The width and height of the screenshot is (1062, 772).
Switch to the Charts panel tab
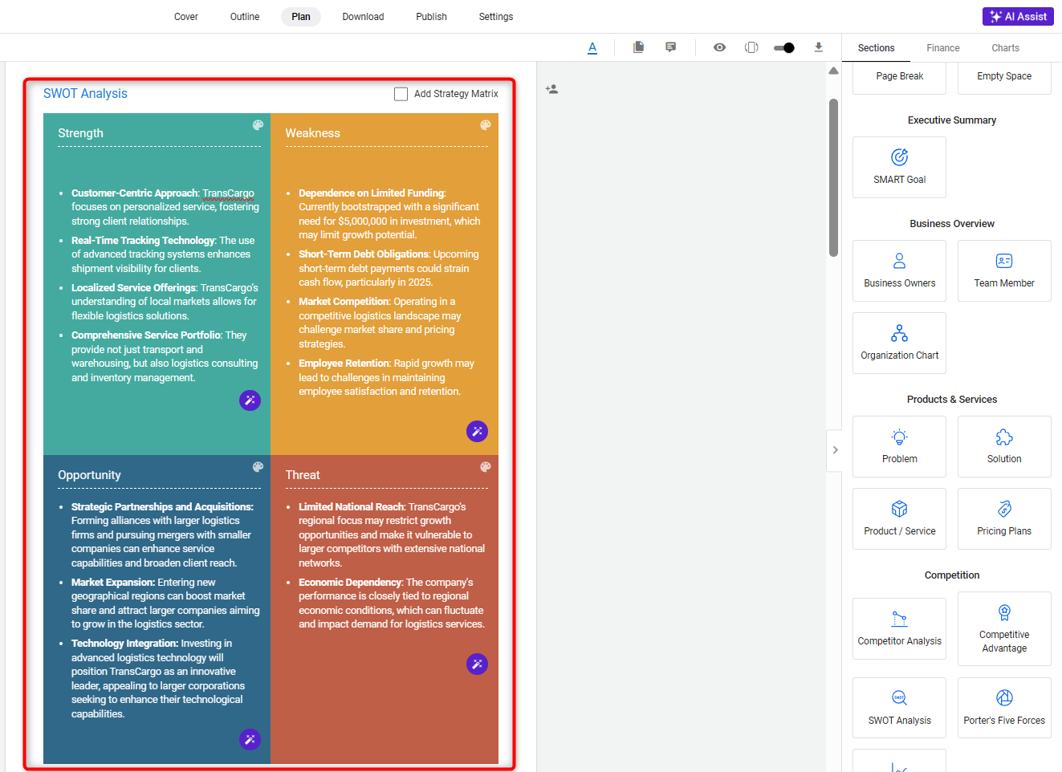point(1005,48)
